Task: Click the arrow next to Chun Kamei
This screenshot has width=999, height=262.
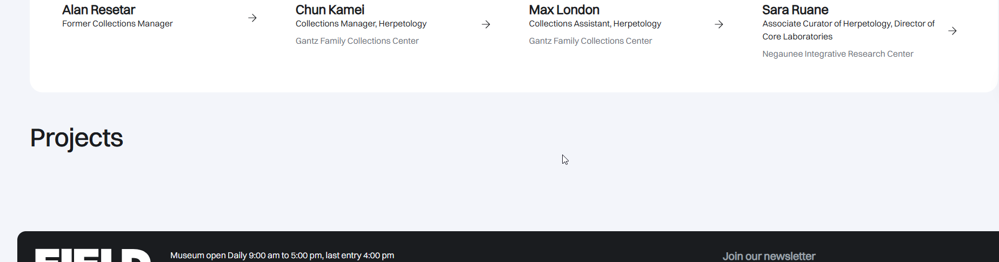Action: click(x=486, y=24)
